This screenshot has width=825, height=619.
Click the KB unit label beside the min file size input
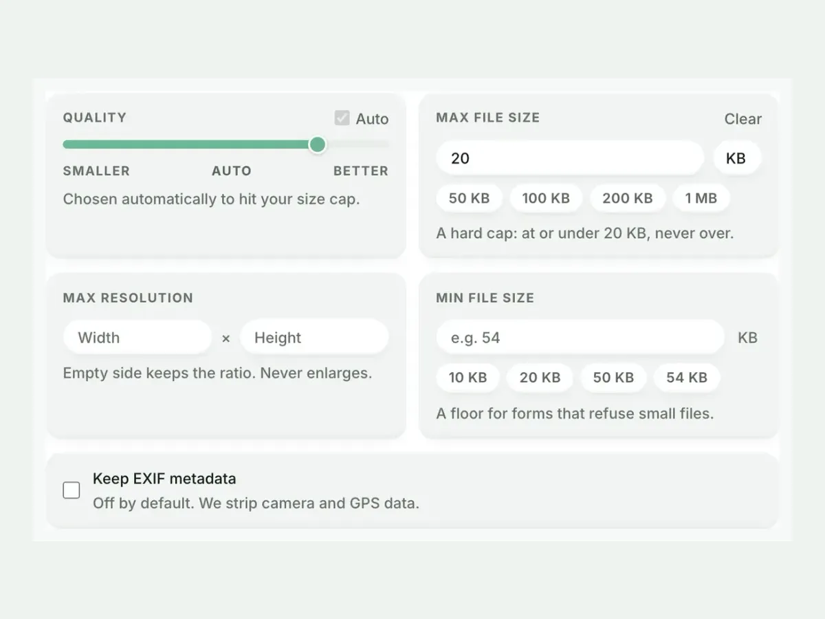747,338
